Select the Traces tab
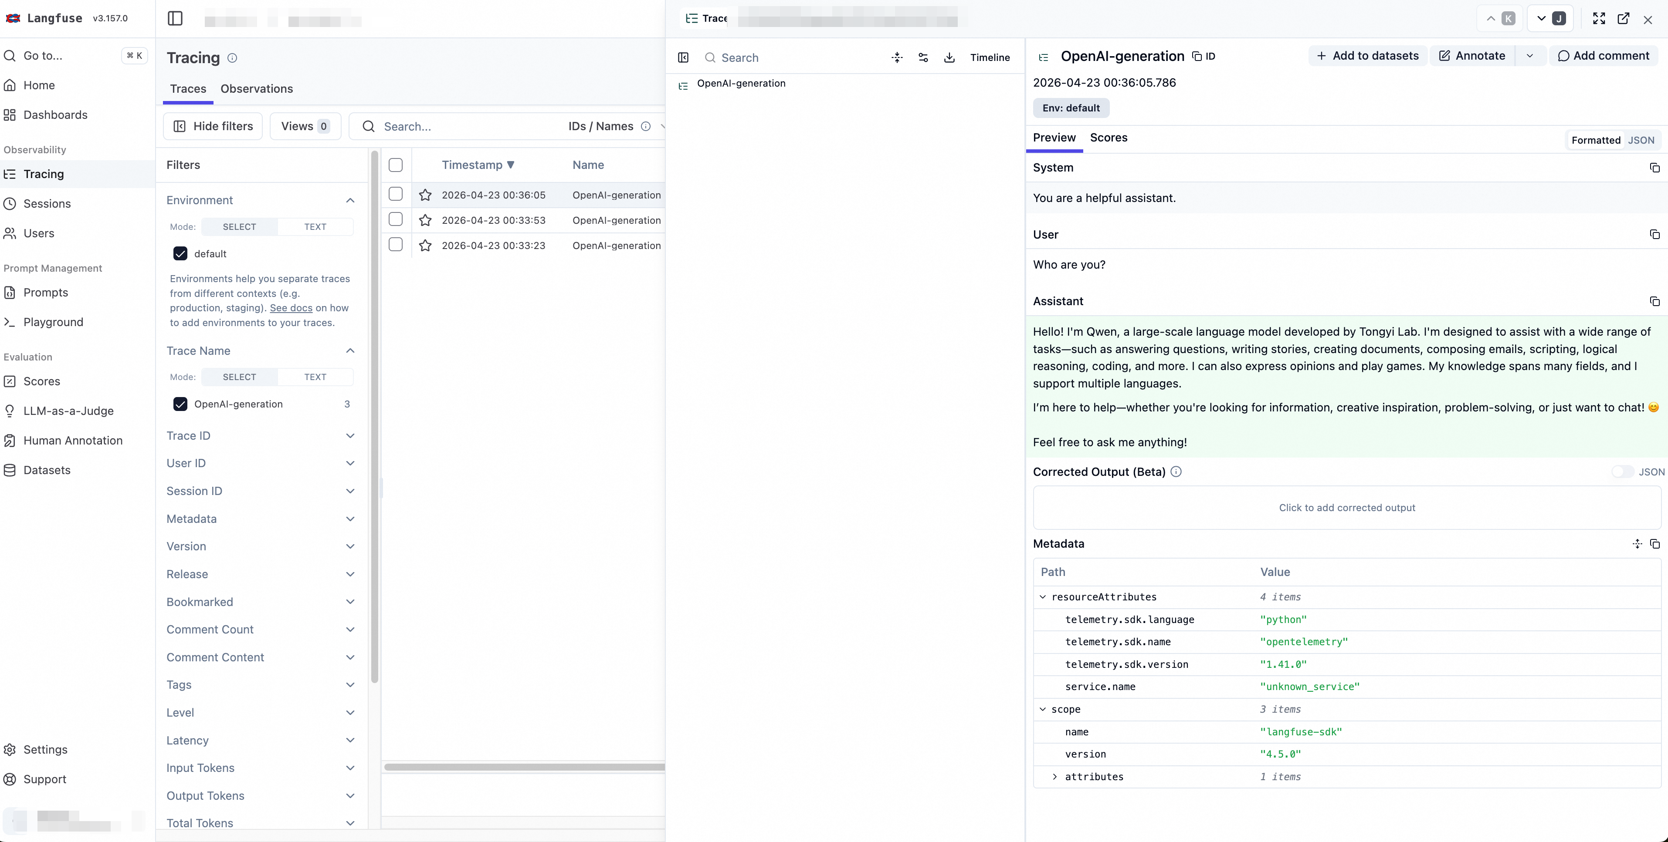Image resolution: width=1668 pixels, height=842 pixels. [188, 89]
